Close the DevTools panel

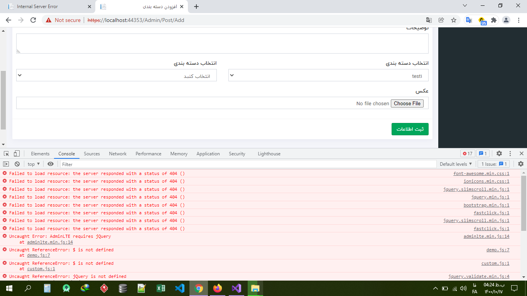pyautogui.click(x=521, y=153)
